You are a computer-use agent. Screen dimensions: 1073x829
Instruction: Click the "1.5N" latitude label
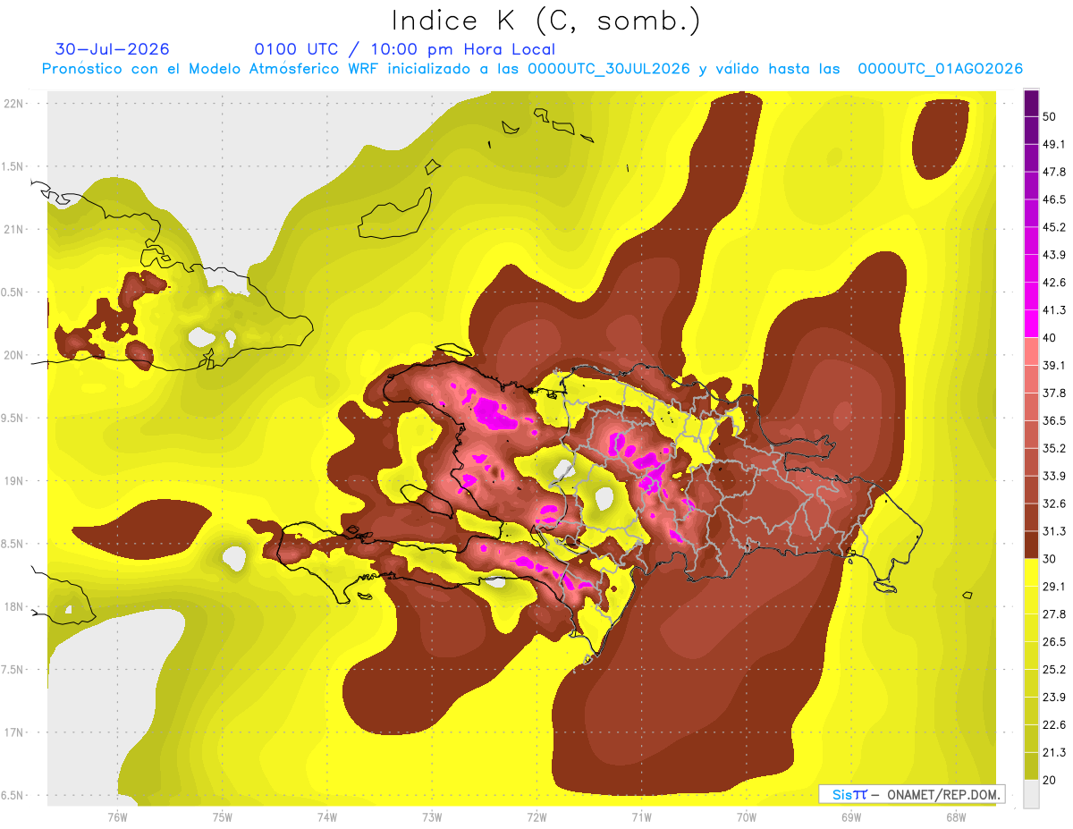click(x=13, y=166)
